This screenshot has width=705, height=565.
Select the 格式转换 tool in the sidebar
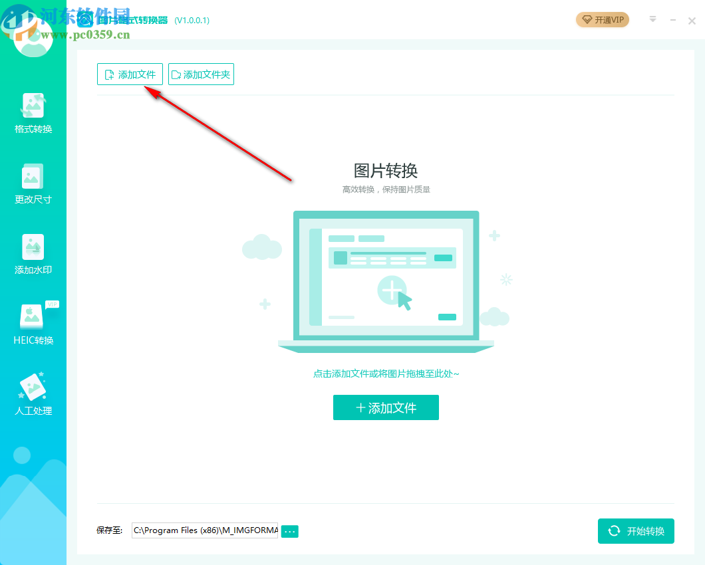pos(33,113)
